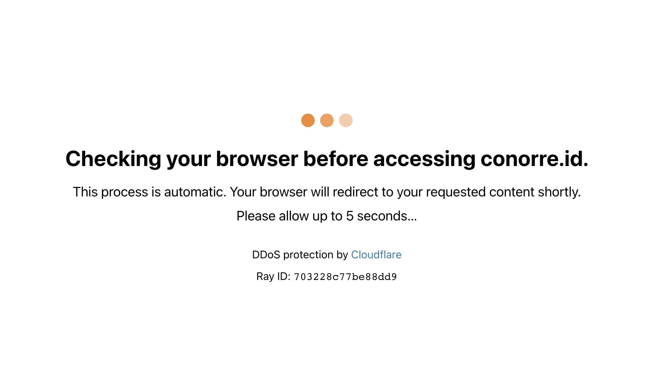Viewport: 670px width, 378px height.
Task: Click the faded, lightest loading dot
Action: (345, 120)
